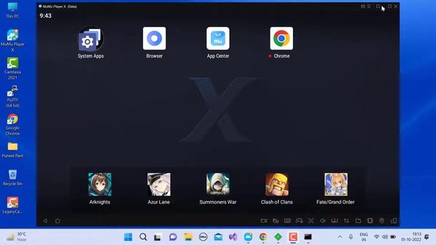Viewport: 436px width, 245px height.
Task: Click the multi-window icon at the toolbar's right end
Action: (x=394, y=220)
